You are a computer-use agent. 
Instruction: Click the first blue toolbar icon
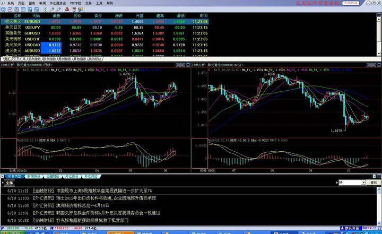point(3,10)
